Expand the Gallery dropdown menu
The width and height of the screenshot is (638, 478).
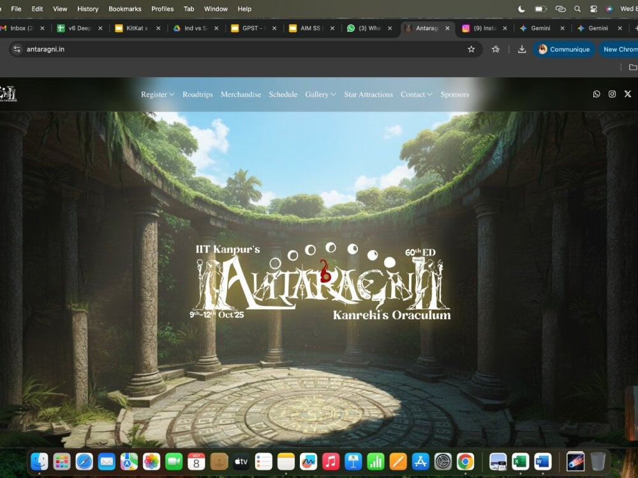pyautogui.click(x=320, y=94)
